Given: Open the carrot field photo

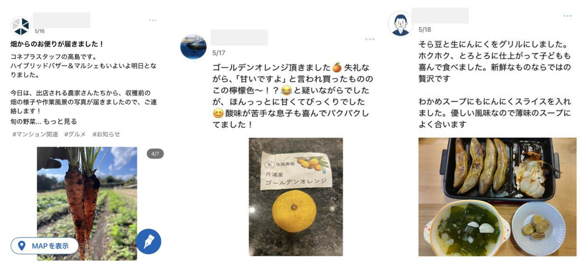Looking at the screenshot, I should [x=87, y=203].
